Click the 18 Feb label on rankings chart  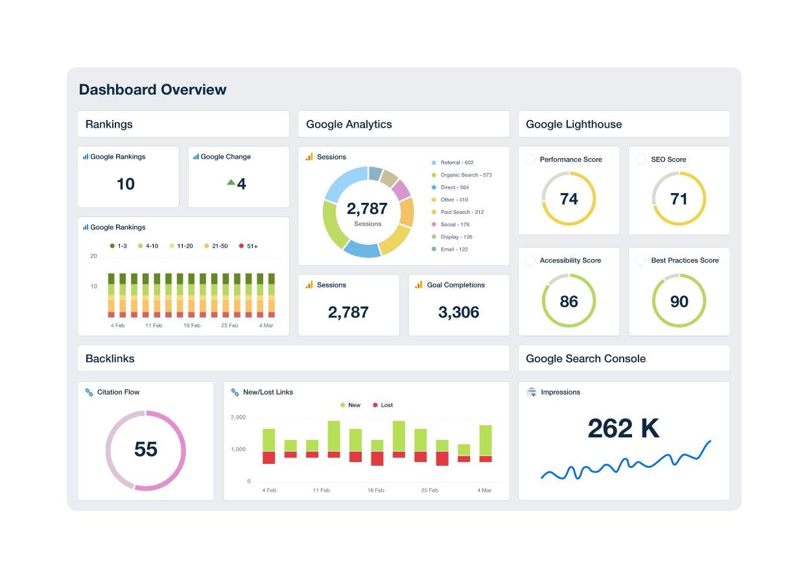(x=192, y=325)
